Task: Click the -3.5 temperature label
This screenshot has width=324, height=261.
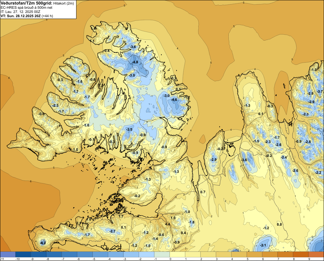Action: (x=129, y=129)
